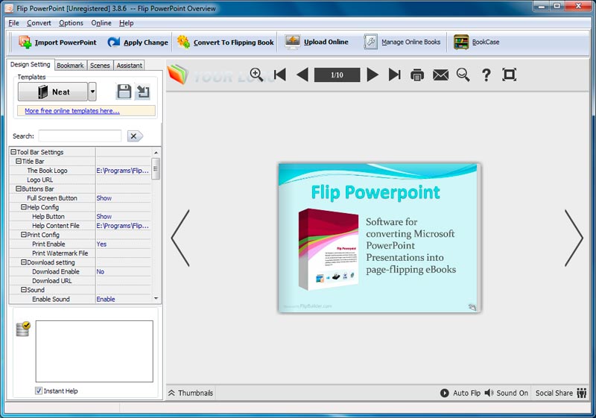Switch to the Scenes tab
The height and width of the screenshot is (418, 596).
[100, 66]
